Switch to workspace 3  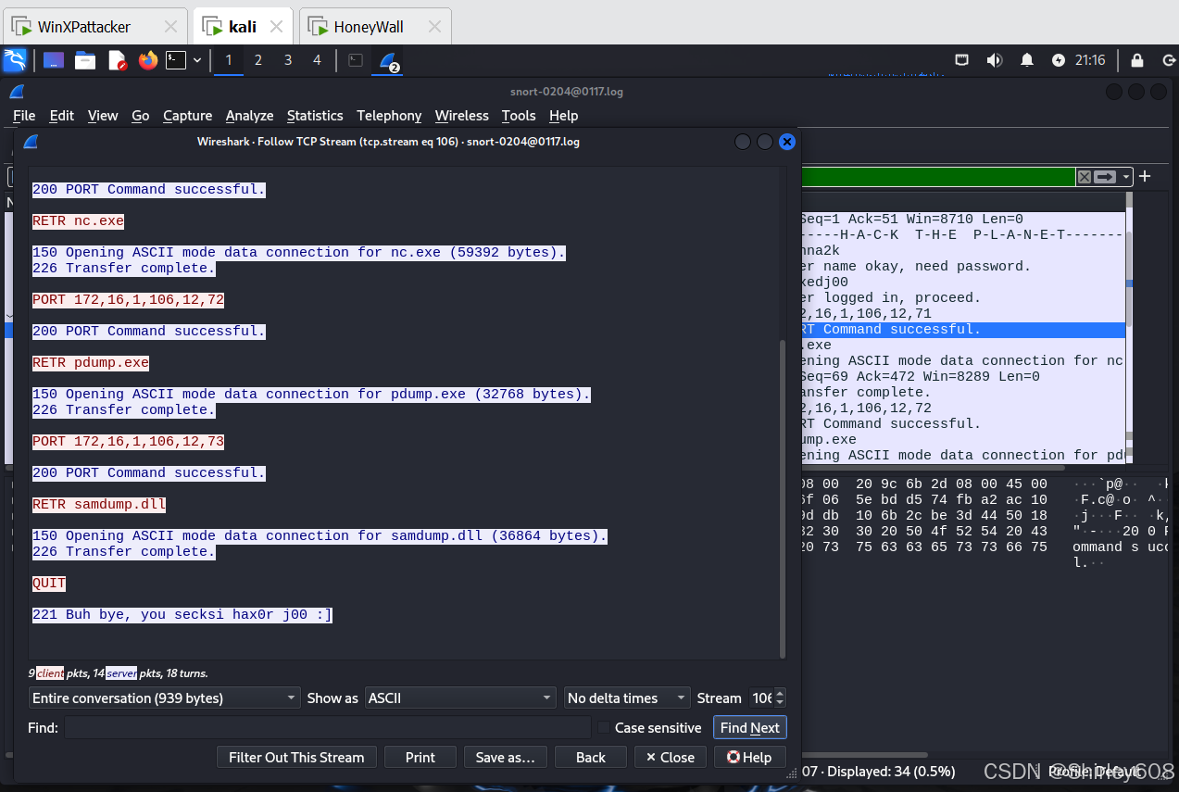coord(287,60)
